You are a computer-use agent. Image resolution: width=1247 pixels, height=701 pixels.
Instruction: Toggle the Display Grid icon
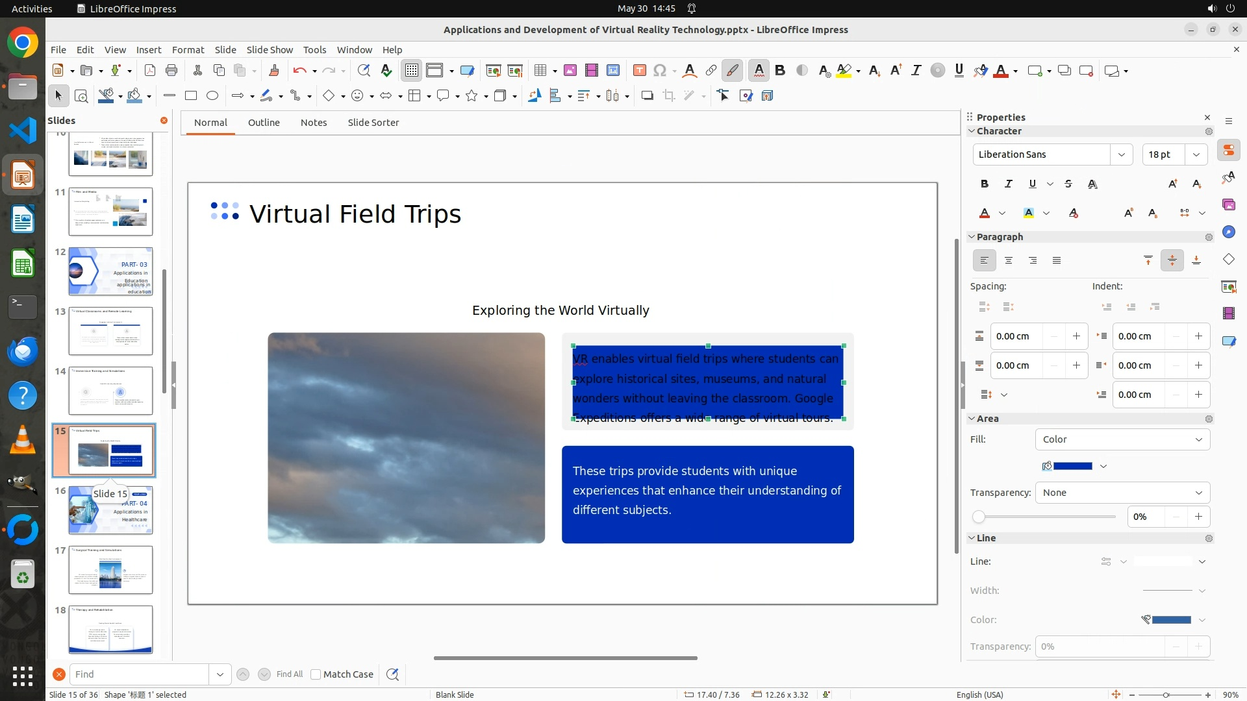pyautogui.click(x=412, y=71)
